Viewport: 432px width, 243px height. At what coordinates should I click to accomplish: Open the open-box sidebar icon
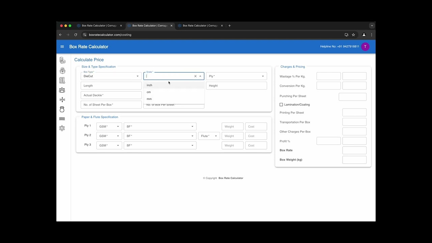(x=62, y=71)
